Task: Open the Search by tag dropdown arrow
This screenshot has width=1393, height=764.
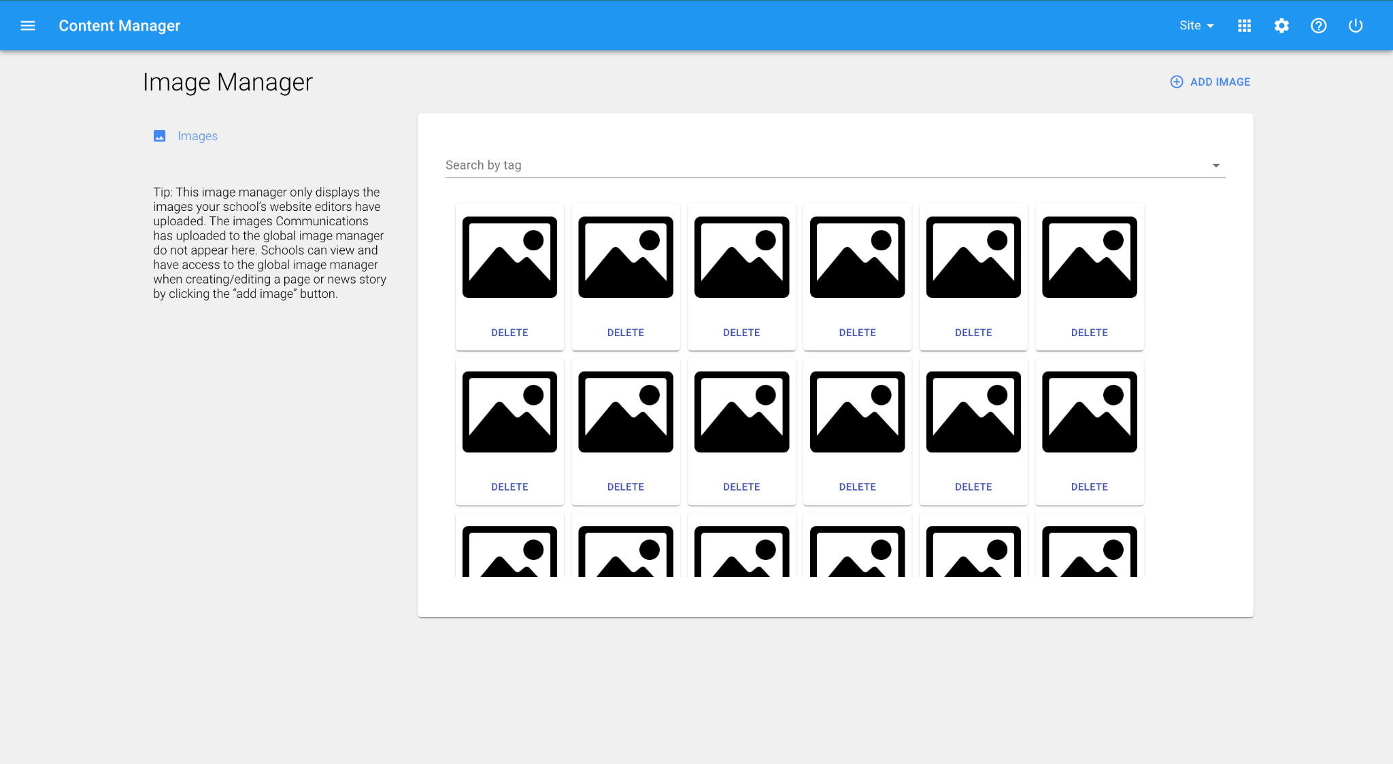Action: point(1215,165)
